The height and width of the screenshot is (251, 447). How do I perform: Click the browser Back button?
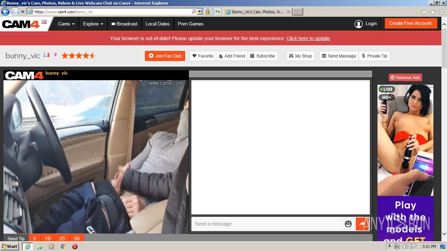click(x=5, y=12)
